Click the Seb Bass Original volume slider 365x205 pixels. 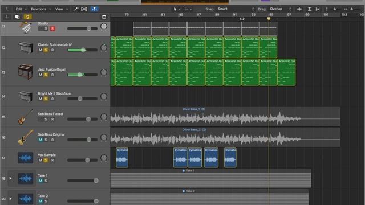[82, 140]
